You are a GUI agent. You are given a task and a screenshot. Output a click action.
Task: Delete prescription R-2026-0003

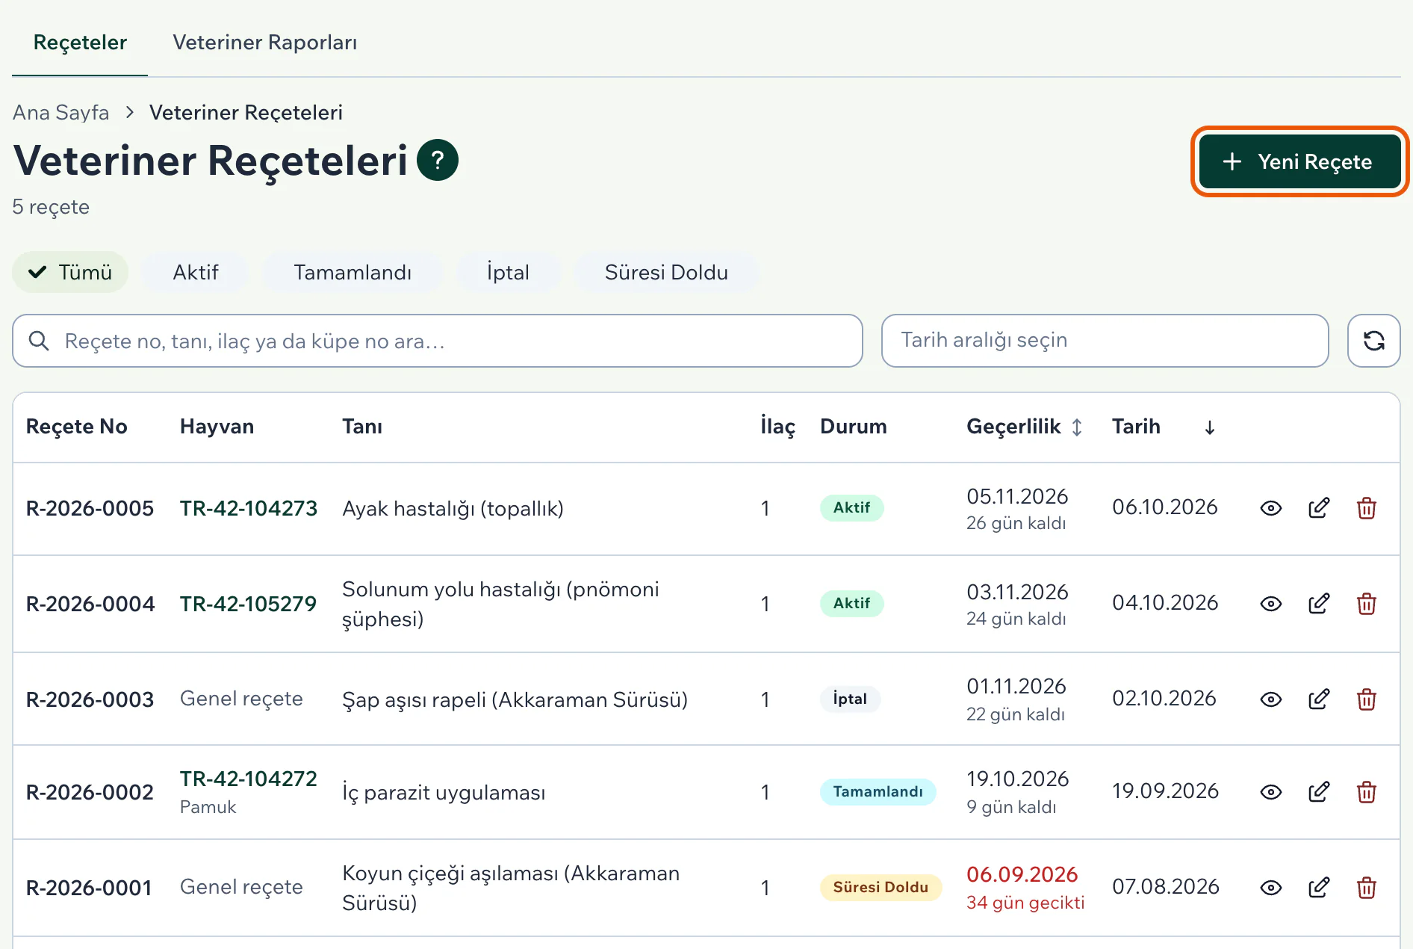coord(1367,699)
